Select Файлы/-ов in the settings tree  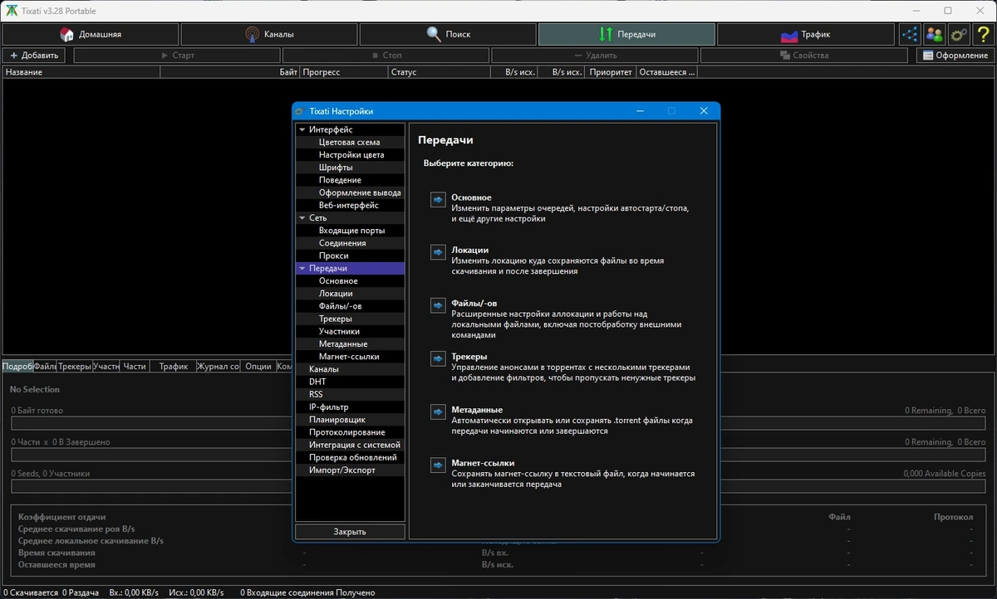point(350,306)
